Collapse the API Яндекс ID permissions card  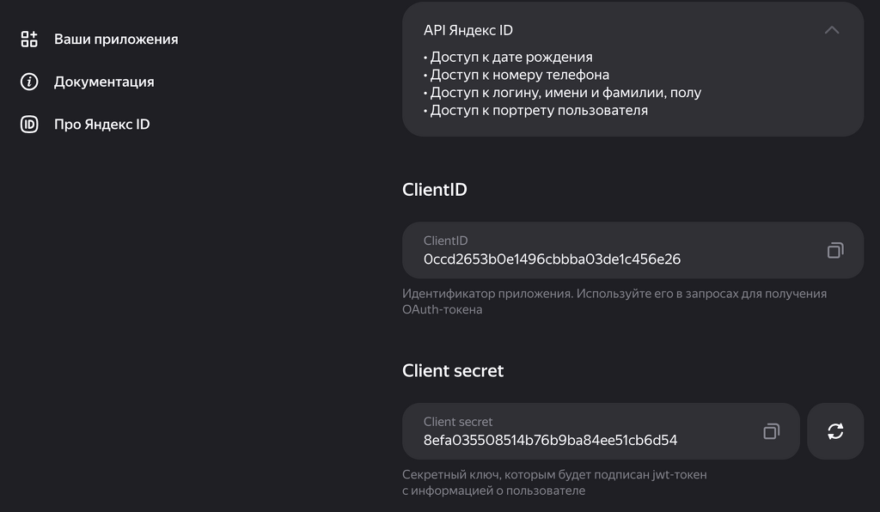coord(832,30)
